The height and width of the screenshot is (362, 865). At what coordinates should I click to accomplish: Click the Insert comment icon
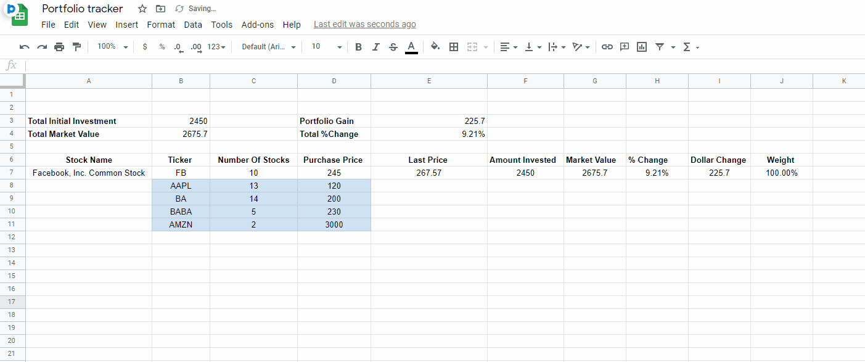point(625,46)
